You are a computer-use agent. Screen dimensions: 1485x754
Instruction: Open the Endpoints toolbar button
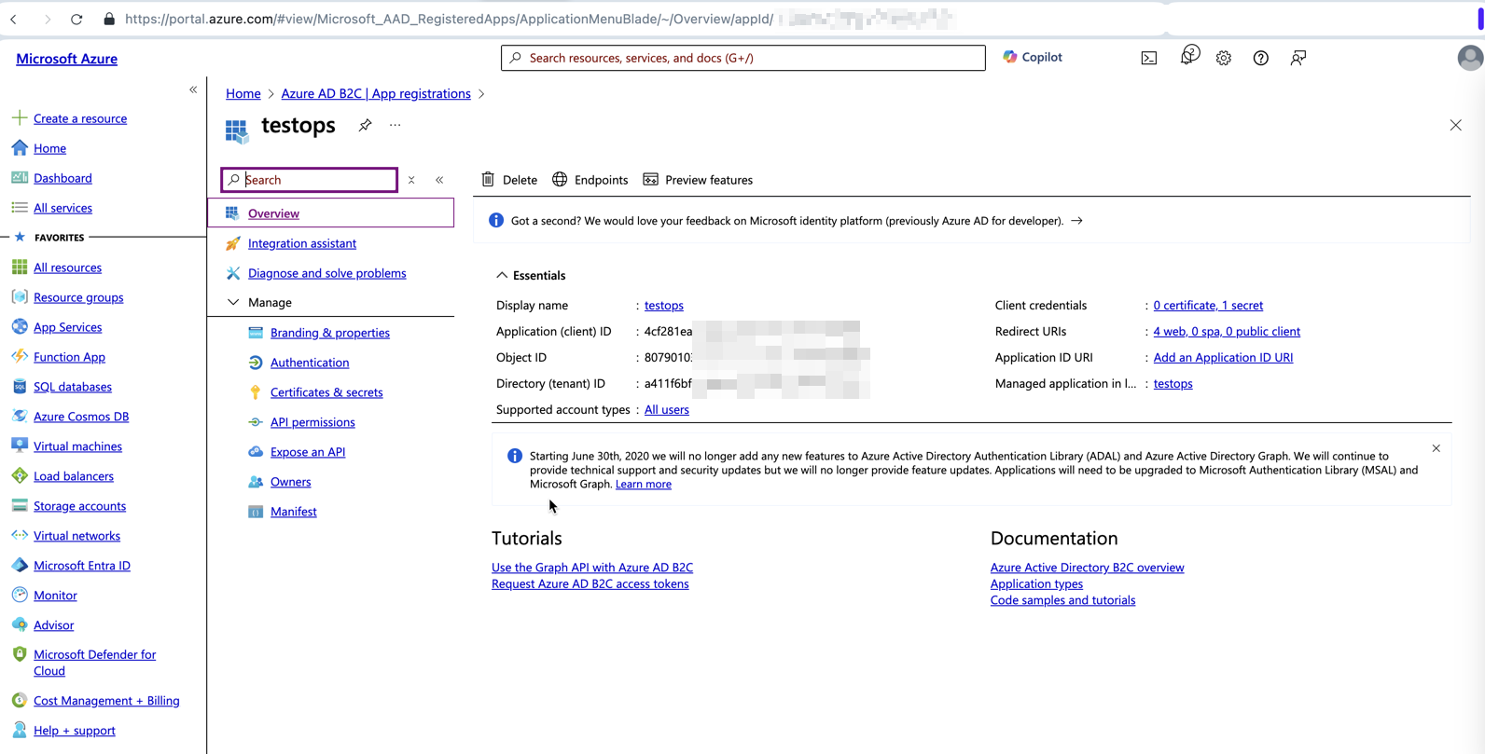[x=590, y=180]
